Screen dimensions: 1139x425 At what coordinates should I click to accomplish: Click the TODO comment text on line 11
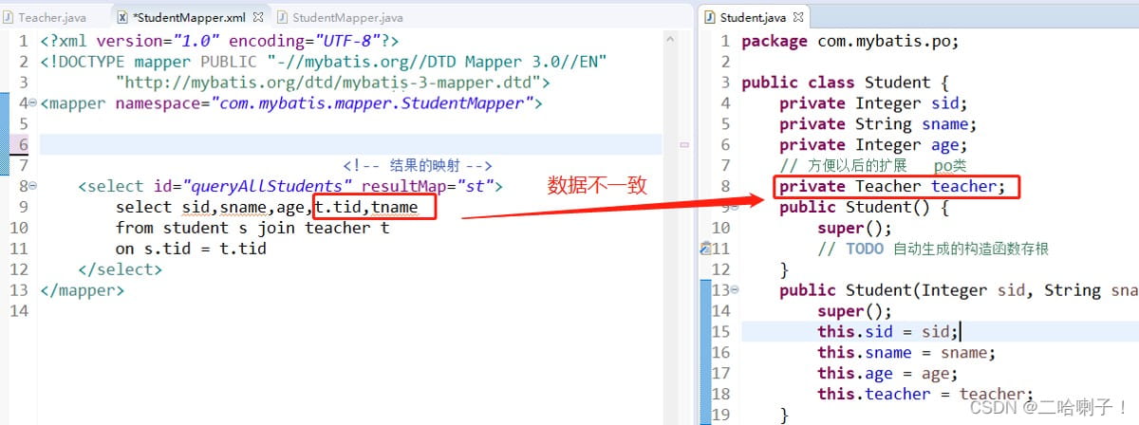(933, 249)
